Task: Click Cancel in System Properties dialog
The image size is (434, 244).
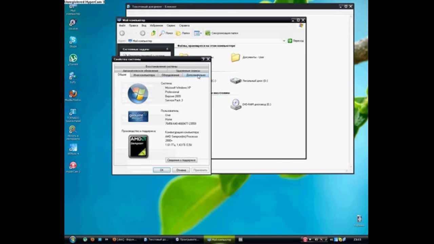Action: click(181, 170)
